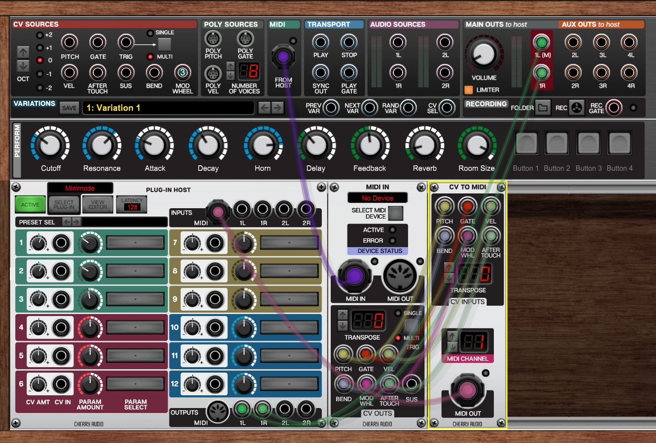Screen dimensions: 656x443
Task: Click the REC tape reel button
Action: (x=576, y=107)
